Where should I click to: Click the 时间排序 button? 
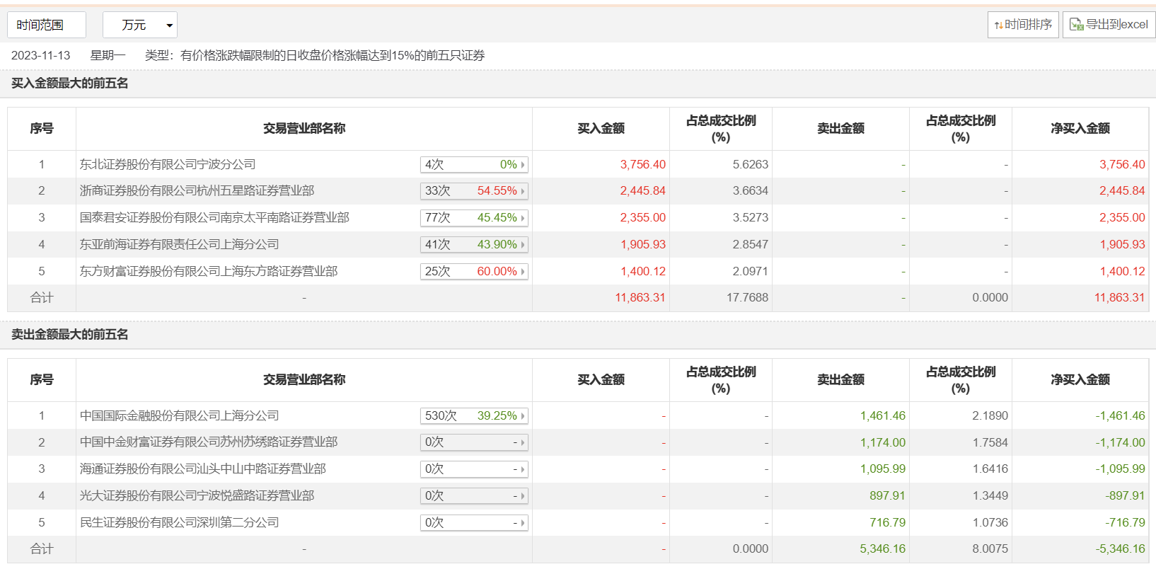point(1023,25)
